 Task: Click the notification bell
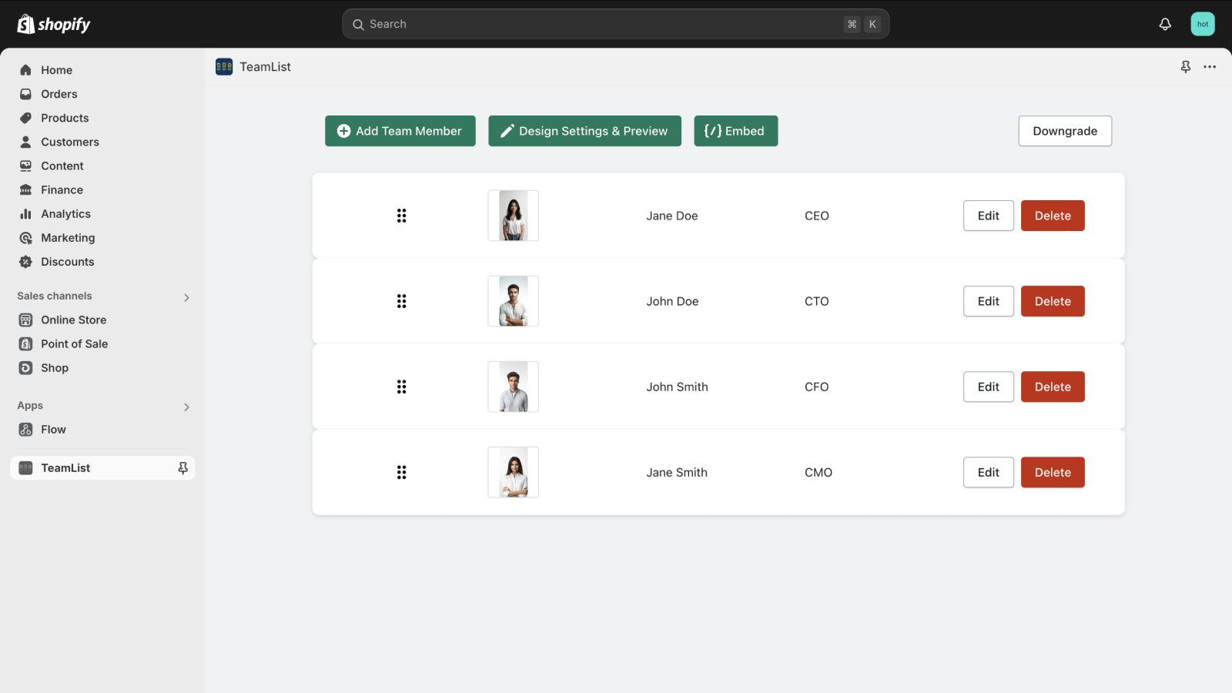point(1165,24)
